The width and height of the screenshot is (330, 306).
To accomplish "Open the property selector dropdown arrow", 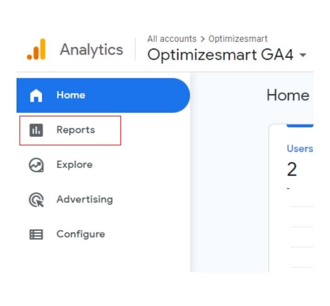I will click(303, 55).
